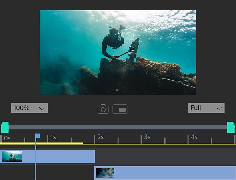
Task: Open the 100% zoom dropdown
Action: (30, 108)
